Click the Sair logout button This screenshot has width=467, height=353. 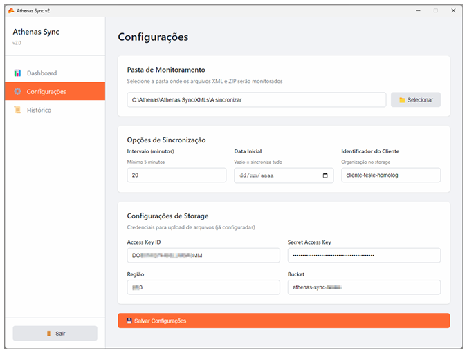tap(55, 334)
